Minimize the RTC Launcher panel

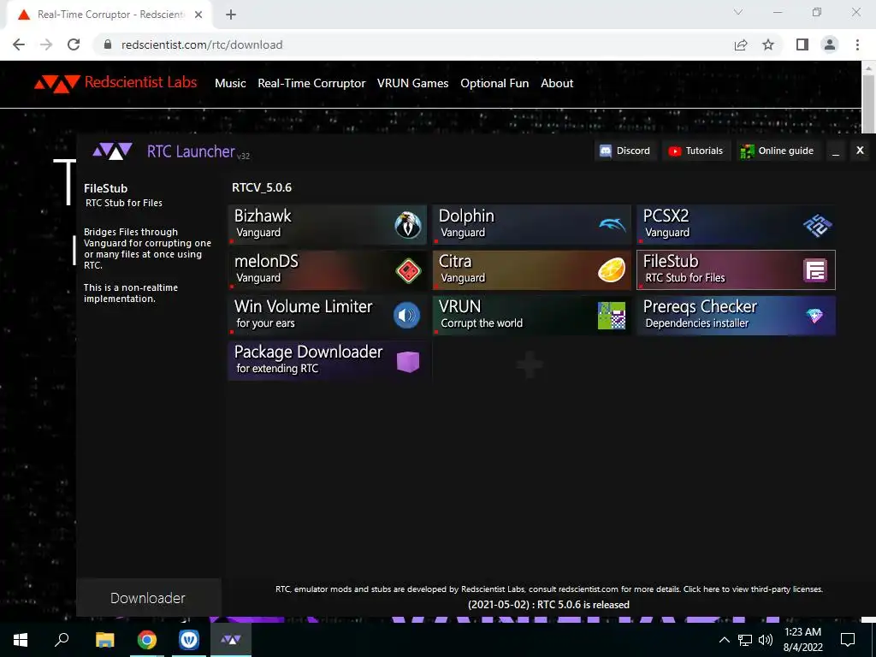[x=836, y=151]
